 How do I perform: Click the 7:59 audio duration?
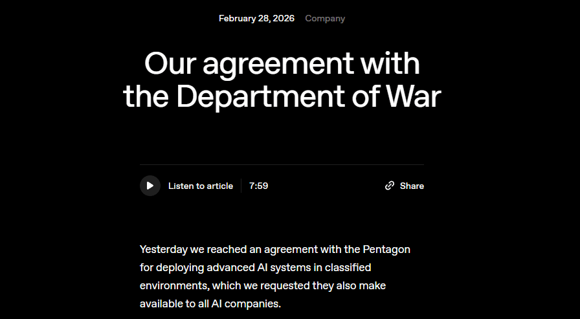click(x=258, y=186)
